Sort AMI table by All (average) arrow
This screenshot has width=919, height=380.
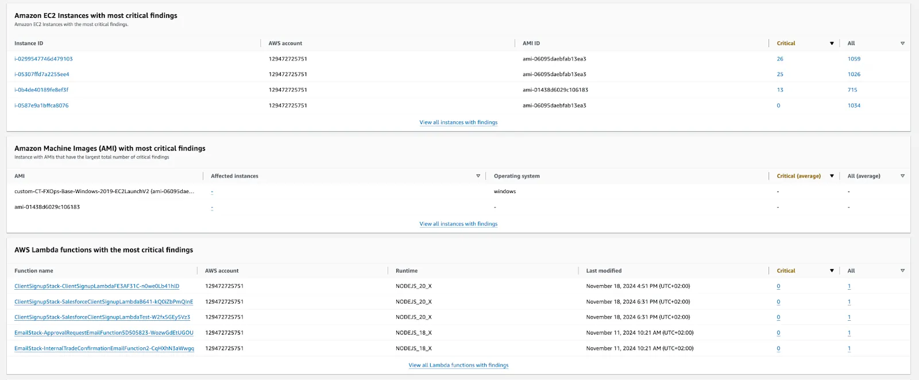[902, 176]
